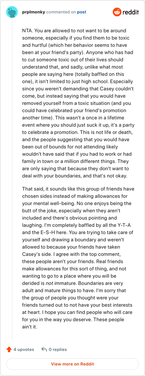Viewport: 145px width, 376px height.
Task: Open the "0 replies" link
Action: coord(58,350)
